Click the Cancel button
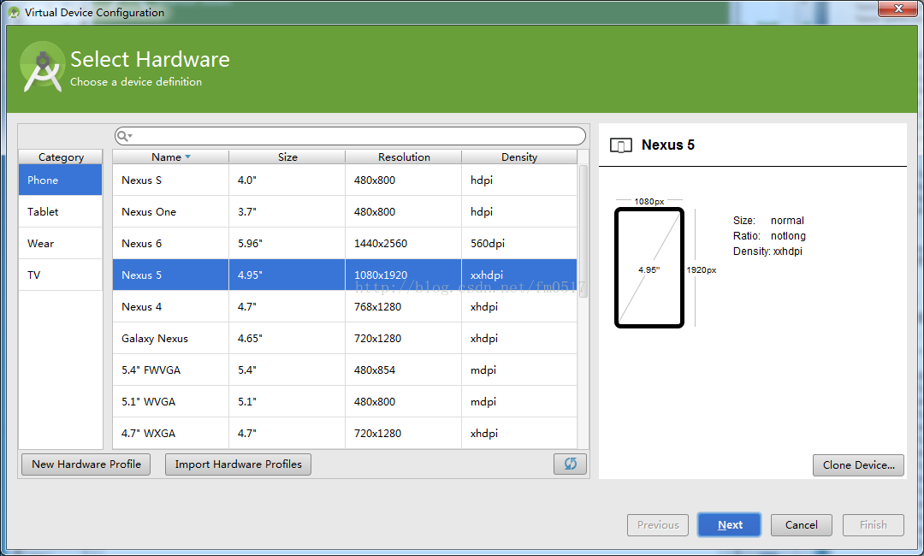The image size is (924, 556). coord(801,525)
